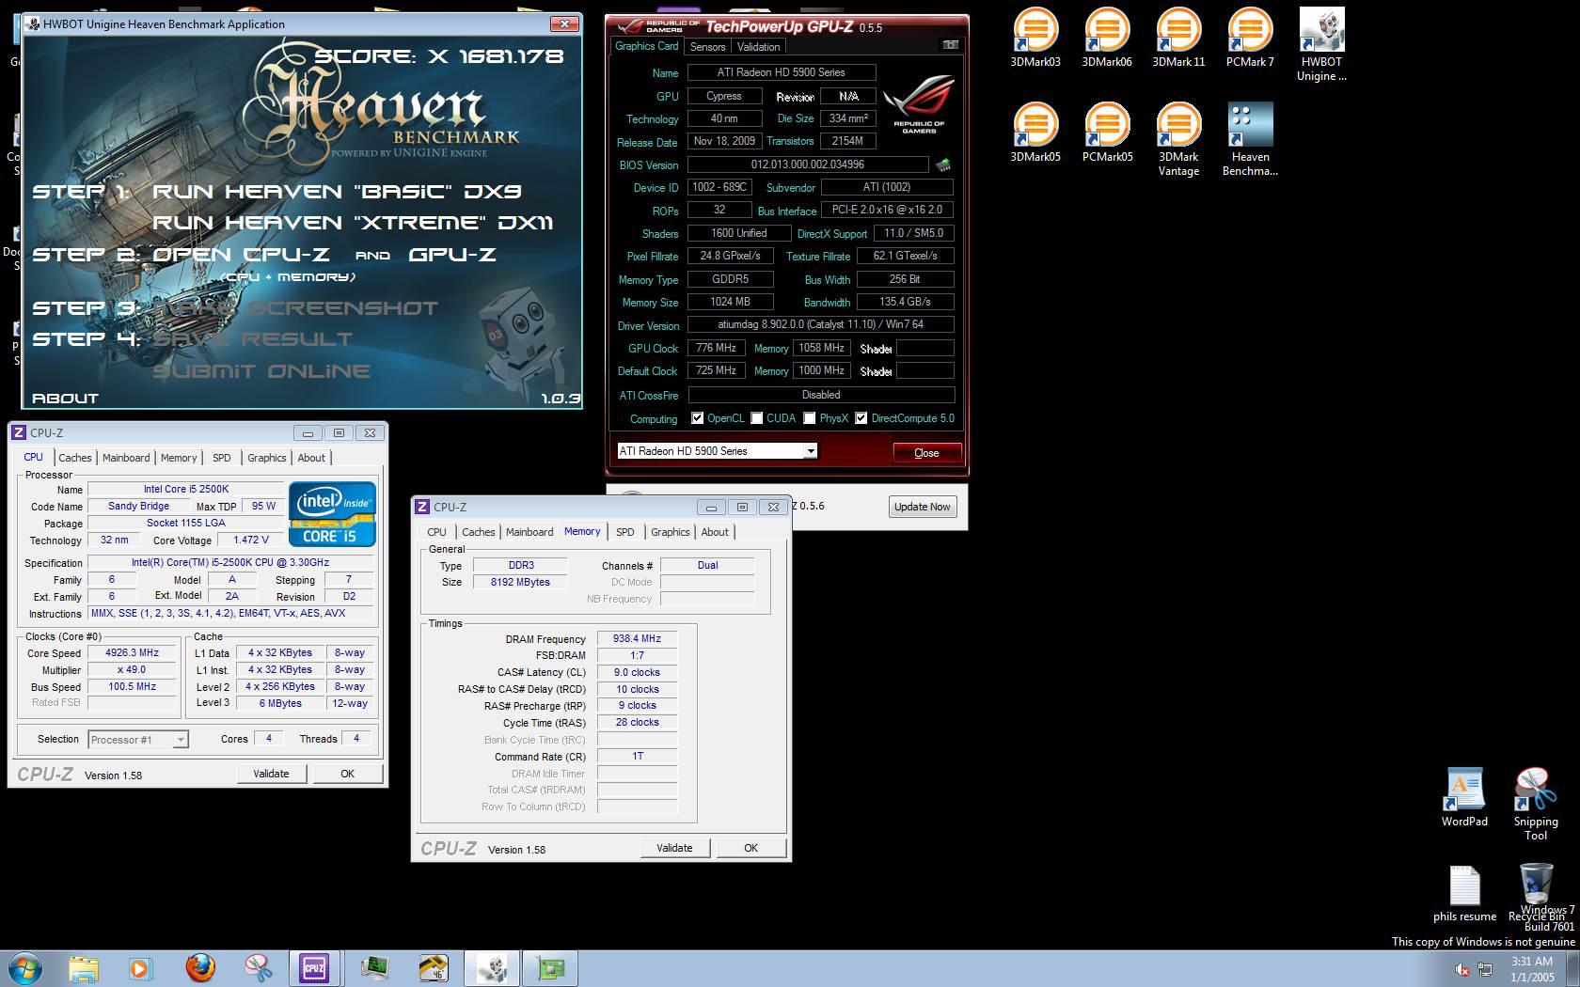The width and height of the screenshot is (1580, 987).
Task: Click the GPU-Z screenshot camera icon
Action: coord(951,45)
